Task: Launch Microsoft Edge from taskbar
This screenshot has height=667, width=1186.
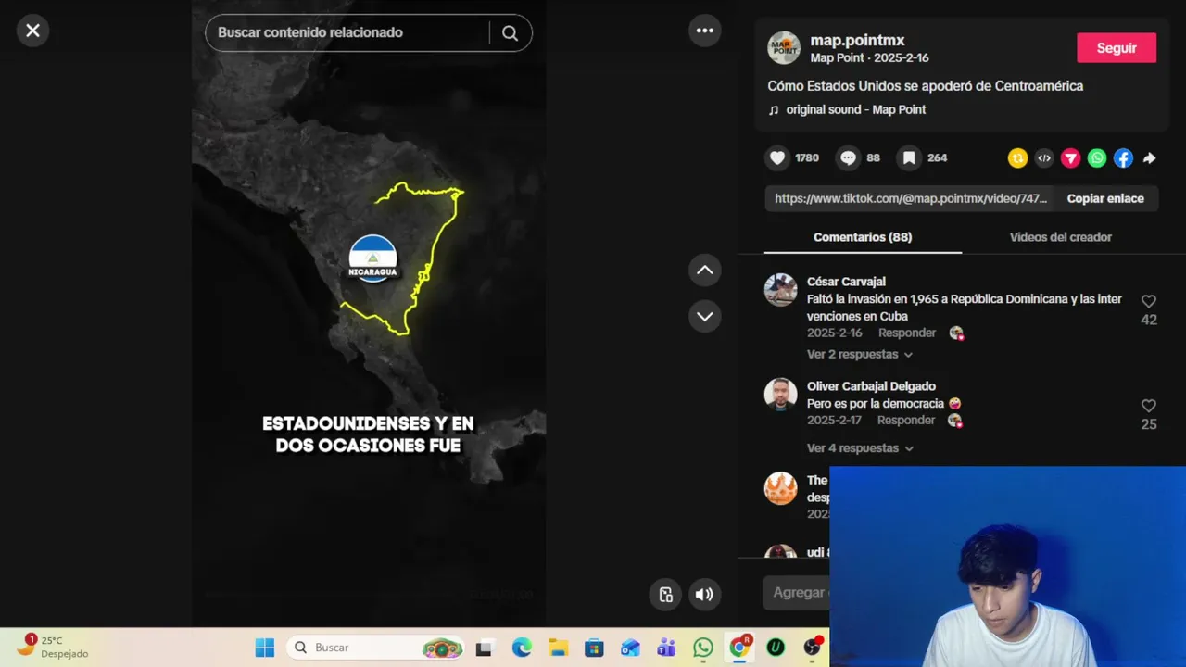Action: click(522, 648)
